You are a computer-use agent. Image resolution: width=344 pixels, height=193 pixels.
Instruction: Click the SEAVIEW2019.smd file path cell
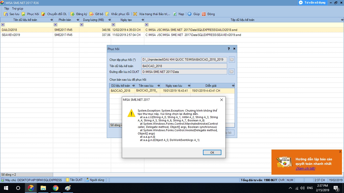click(x=244, y=35)
